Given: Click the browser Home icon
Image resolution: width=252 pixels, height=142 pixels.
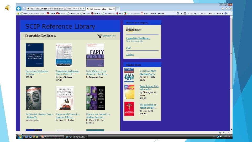Looking at the screenshot, I should [x=223, y=8].
